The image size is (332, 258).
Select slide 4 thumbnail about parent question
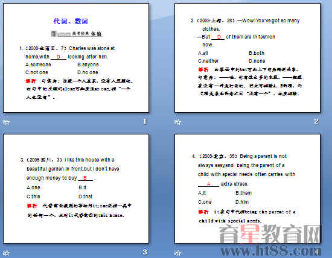click(x=247, y=189)
